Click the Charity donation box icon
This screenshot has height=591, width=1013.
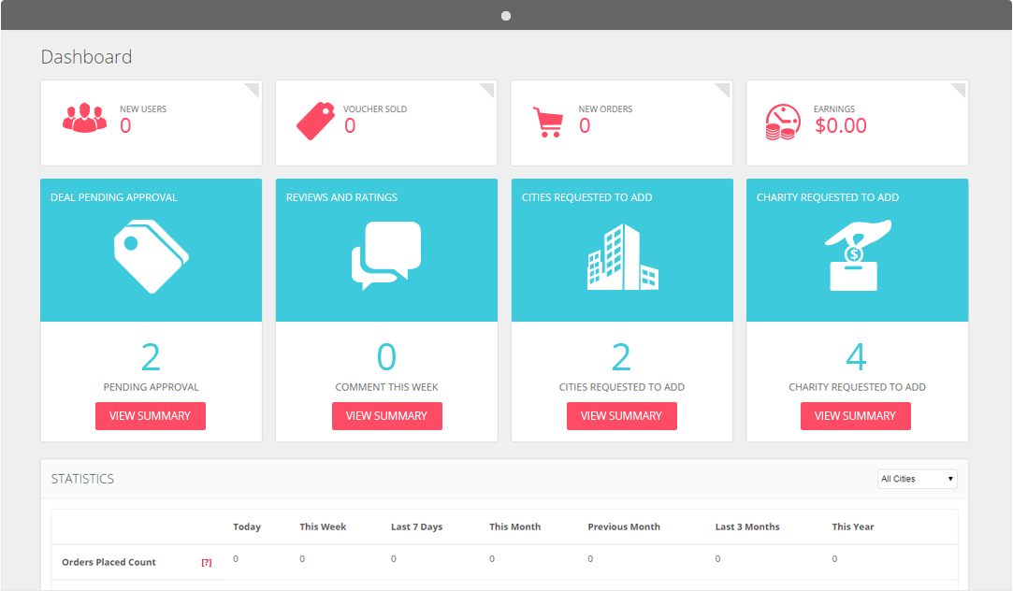click(x=857, y=255)
